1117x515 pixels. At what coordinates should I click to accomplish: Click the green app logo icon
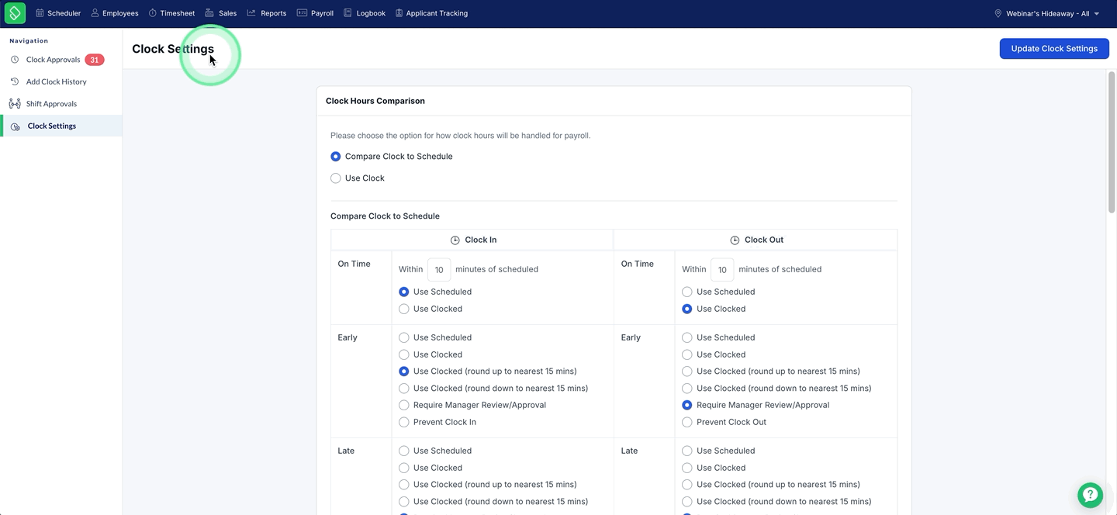pyautogui.click(x=15, y=13)
